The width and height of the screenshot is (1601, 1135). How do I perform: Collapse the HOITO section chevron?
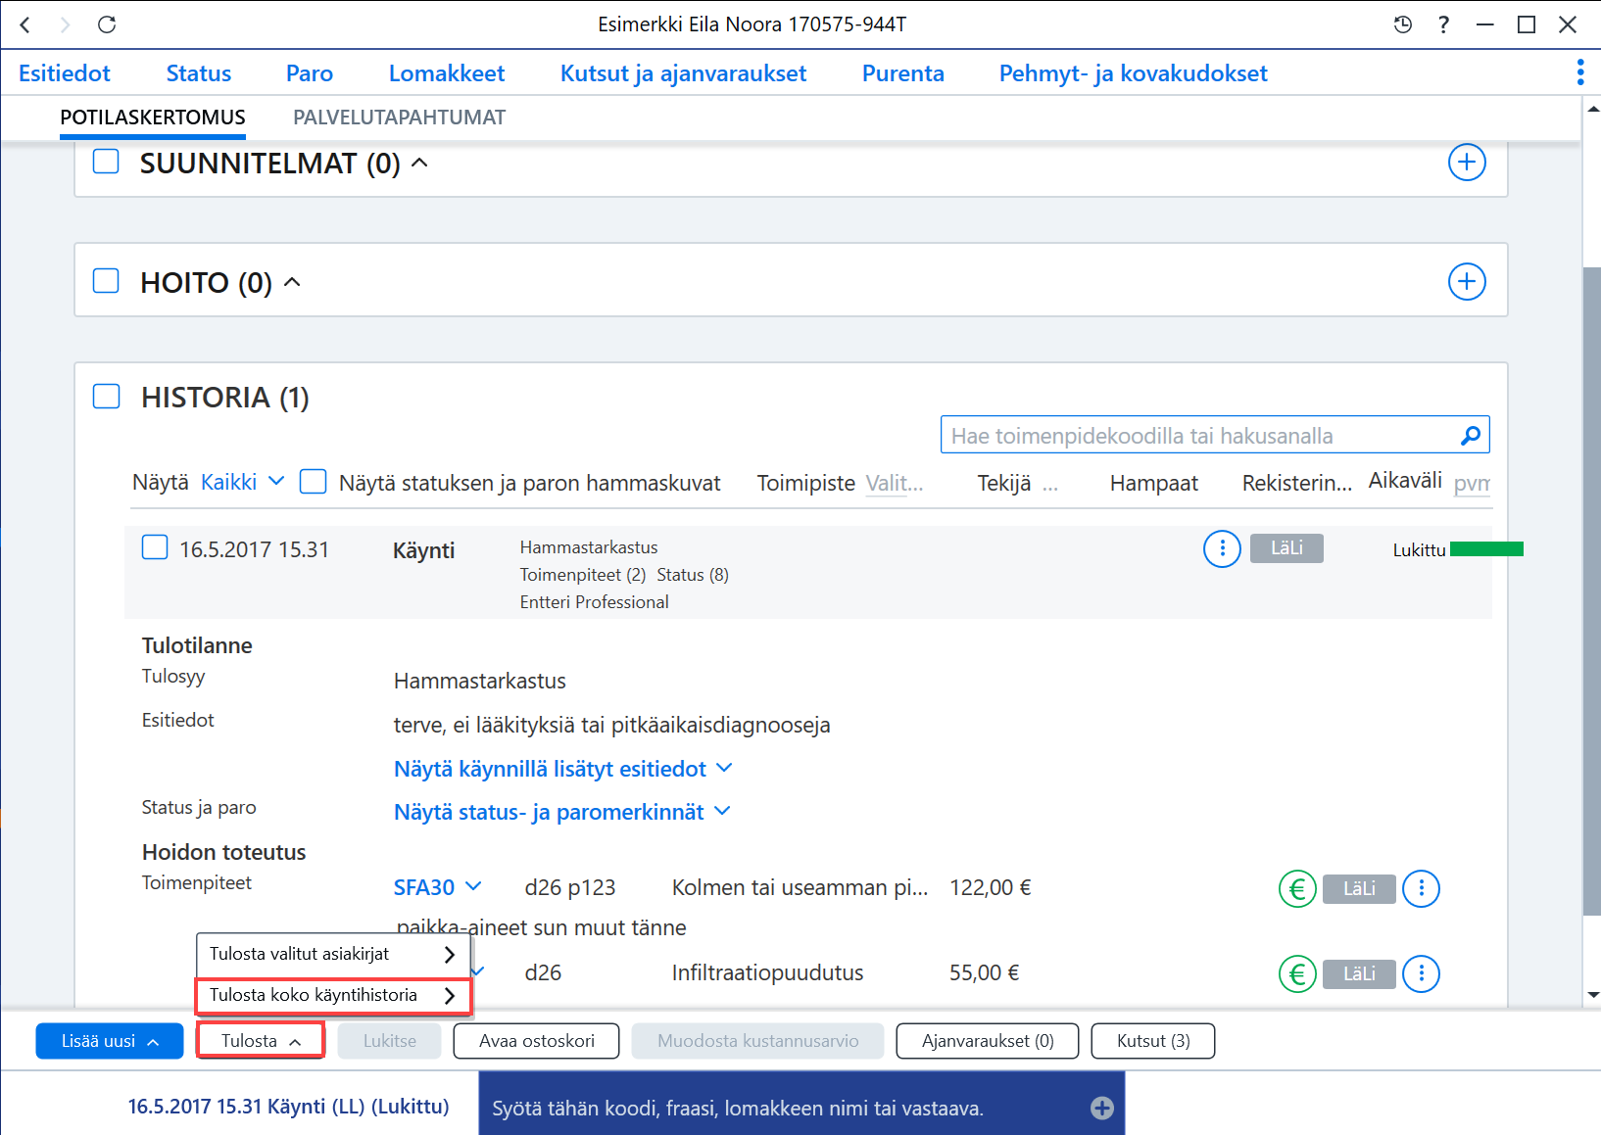292,282
